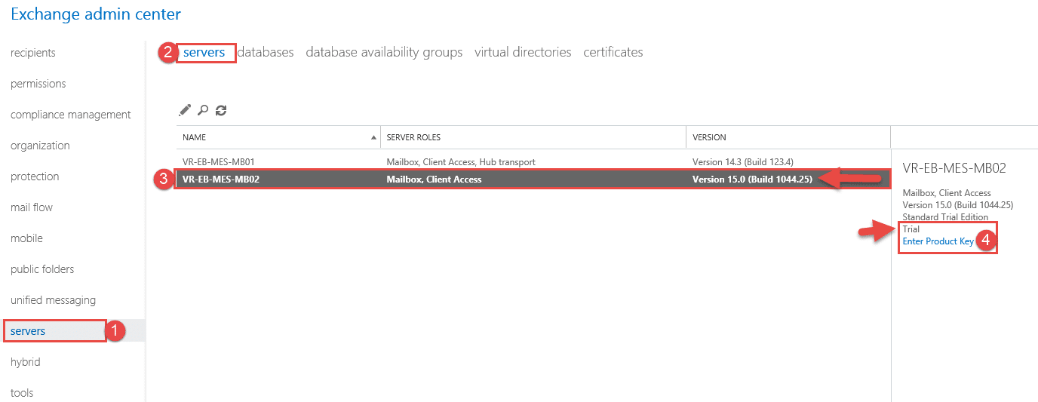1038x402 pixels.
Task: Sort by the NAME column header
Action: (278, 137)
